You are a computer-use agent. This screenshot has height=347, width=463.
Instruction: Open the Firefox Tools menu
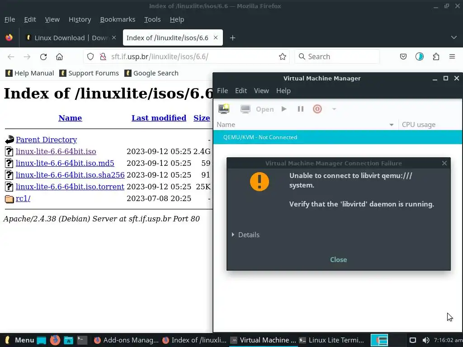(x=152, y=19)
